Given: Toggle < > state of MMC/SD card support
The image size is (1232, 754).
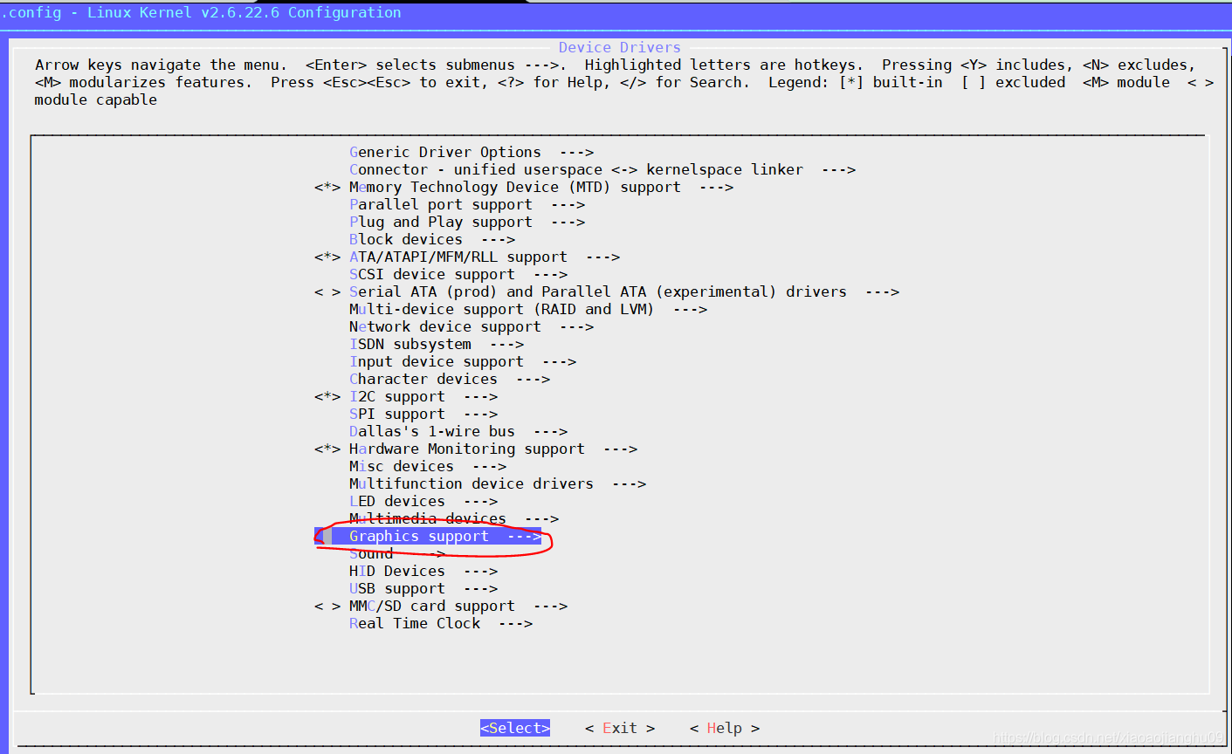Looking at the screenshot, I should point(327,606).
